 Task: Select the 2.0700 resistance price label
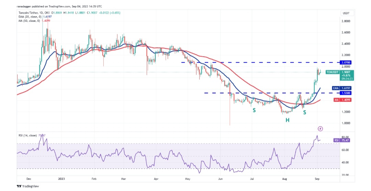coord(346,63)
